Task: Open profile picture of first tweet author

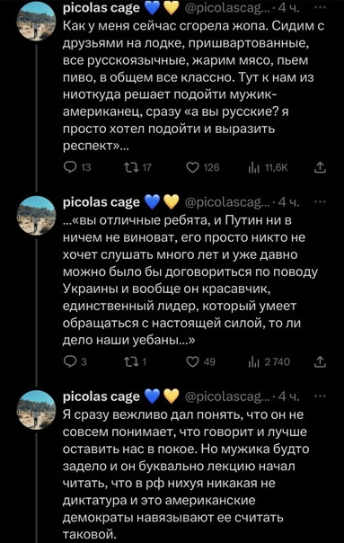Action: click(36, 22)
